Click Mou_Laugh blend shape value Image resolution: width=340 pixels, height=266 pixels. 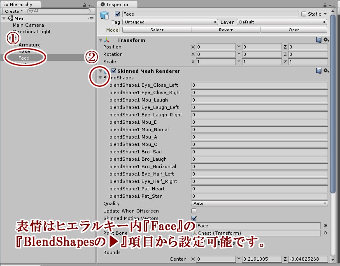click(x=259, y=100)
